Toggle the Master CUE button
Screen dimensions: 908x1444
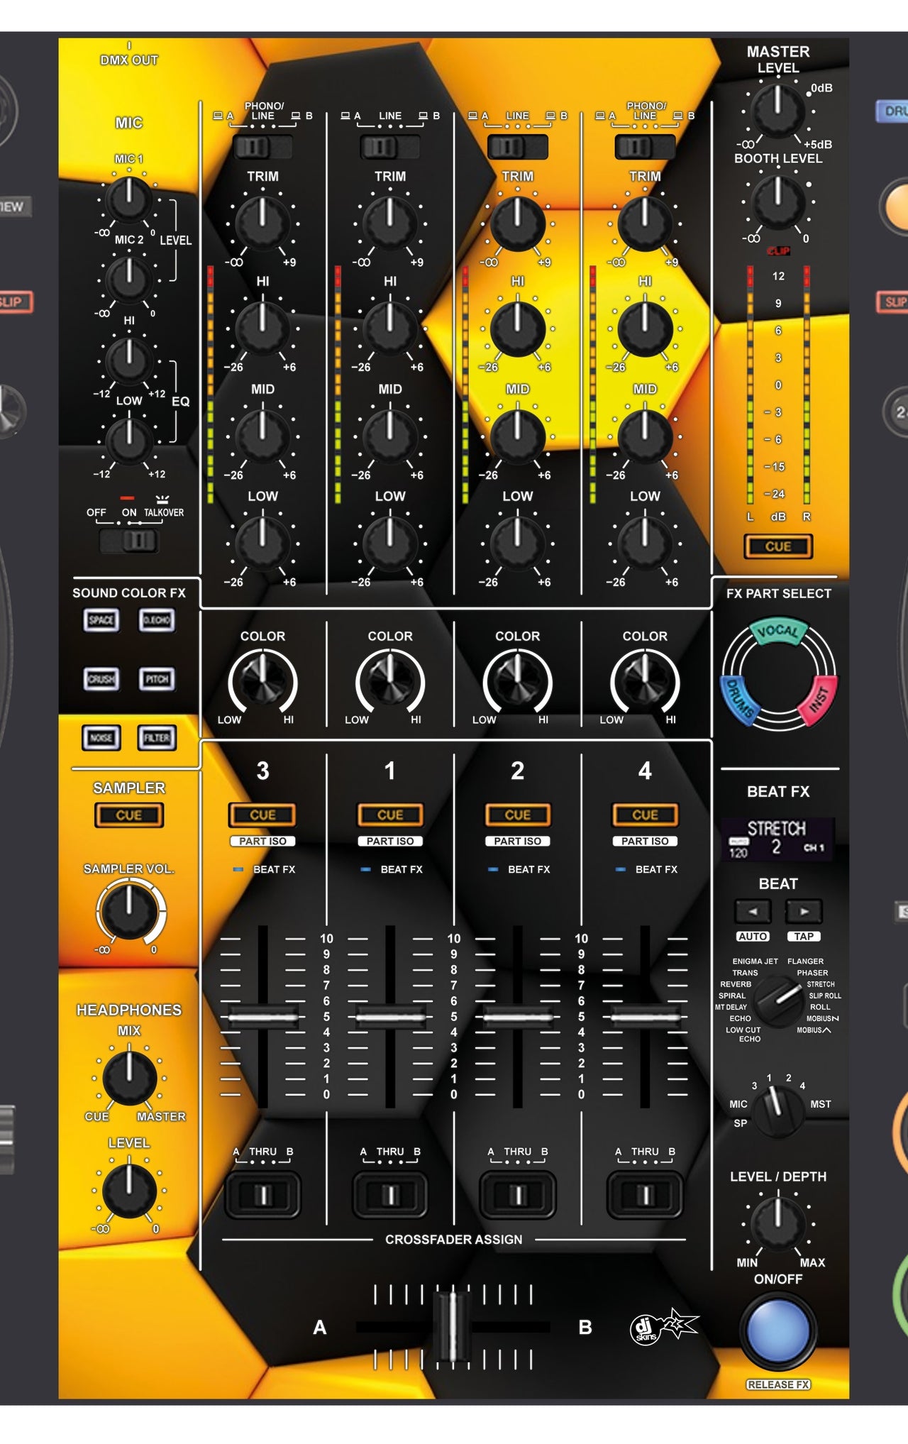[x=778, y=546]
